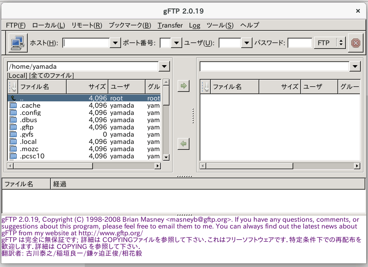
Task: Select the .mozc folder icon
Action: tap(13, 149)
